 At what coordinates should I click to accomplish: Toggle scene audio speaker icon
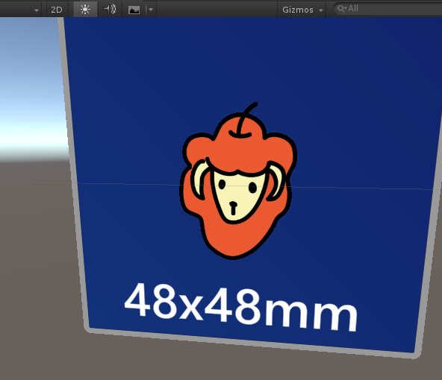(110, 10)
